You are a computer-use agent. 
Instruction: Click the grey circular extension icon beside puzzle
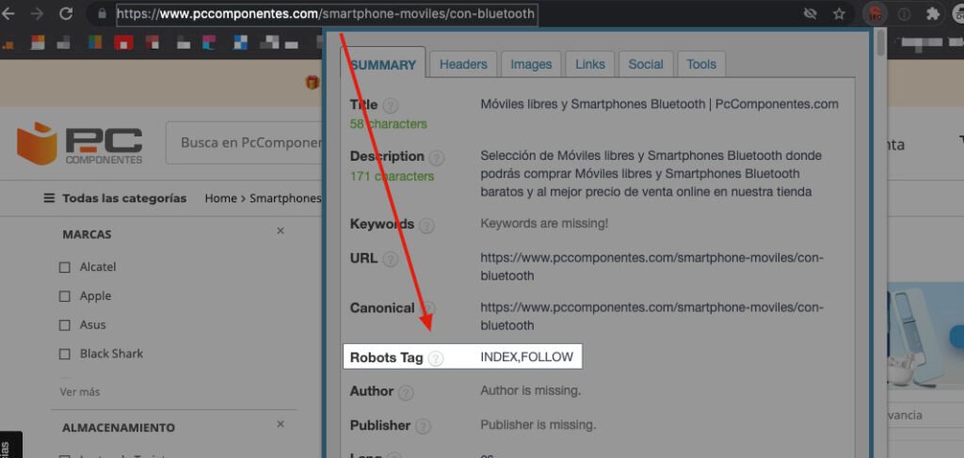coord(904,14)
